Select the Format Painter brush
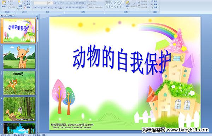 (x=8, y=7)
